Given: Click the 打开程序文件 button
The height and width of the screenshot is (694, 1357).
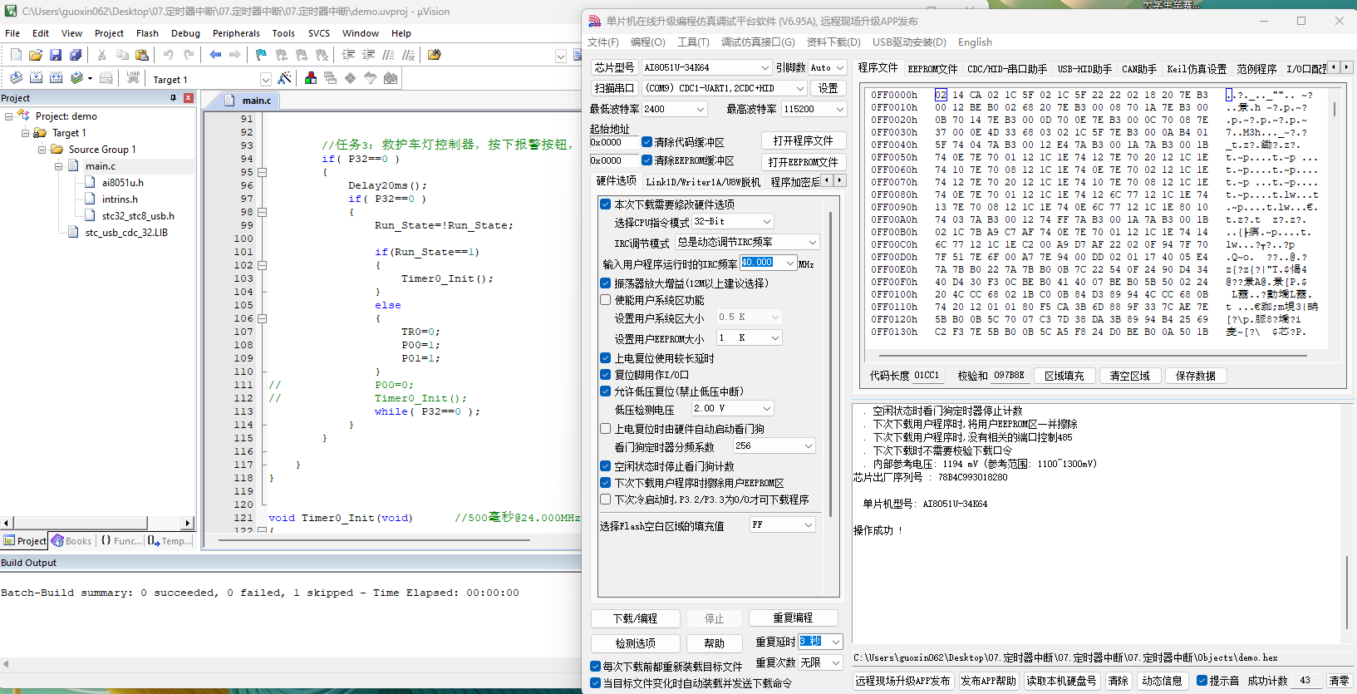Looking at the screenshot, I should [803, 140].
